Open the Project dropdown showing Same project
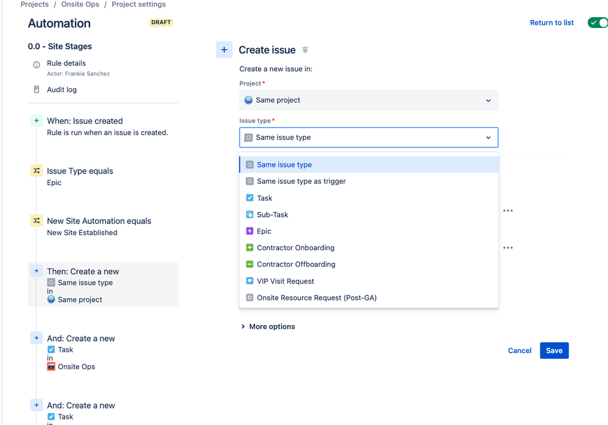 coord(369,100)
